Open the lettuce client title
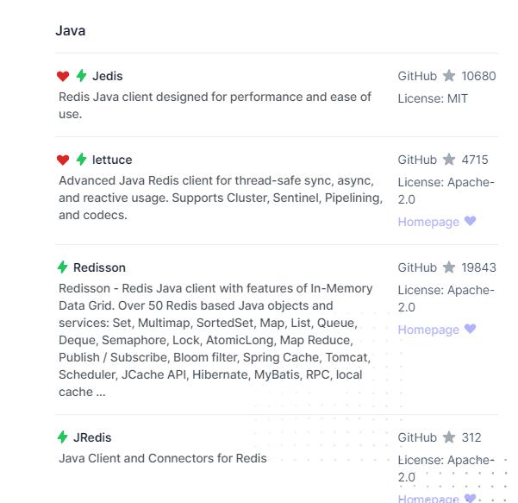The height and width of the screenshot is (503, 518). click(x=112, y=160)
